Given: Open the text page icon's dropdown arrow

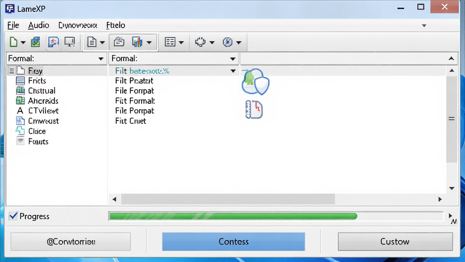Looking at the screenshot, I should (102, 42).
